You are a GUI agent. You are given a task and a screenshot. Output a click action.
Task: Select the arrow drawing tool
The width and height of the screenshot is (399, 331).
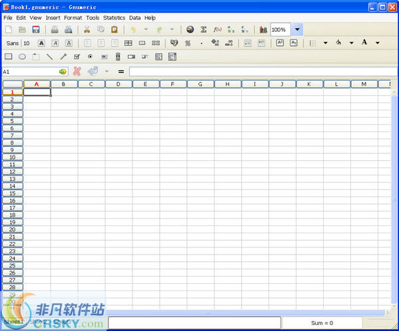pyautogui.click(x=63, y=56)
